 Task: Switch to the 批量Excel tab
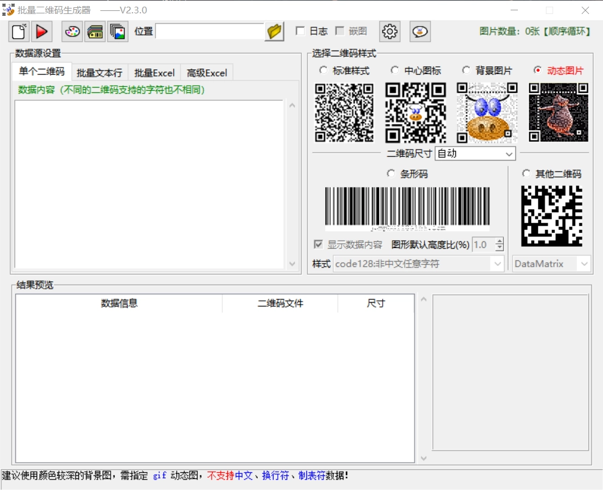click(x=154, y=73)
